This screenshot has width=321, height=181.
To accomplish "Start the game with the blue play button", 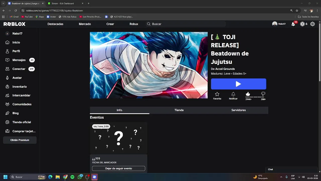I will click(x=238, y=84).
